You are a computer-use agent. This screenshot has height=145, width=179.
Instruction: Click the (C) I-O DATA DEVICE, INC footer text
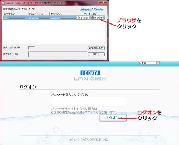coord(89,139)
